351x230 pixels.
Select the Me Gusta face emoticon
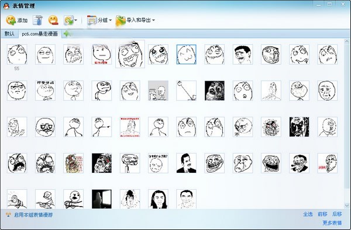45,127
